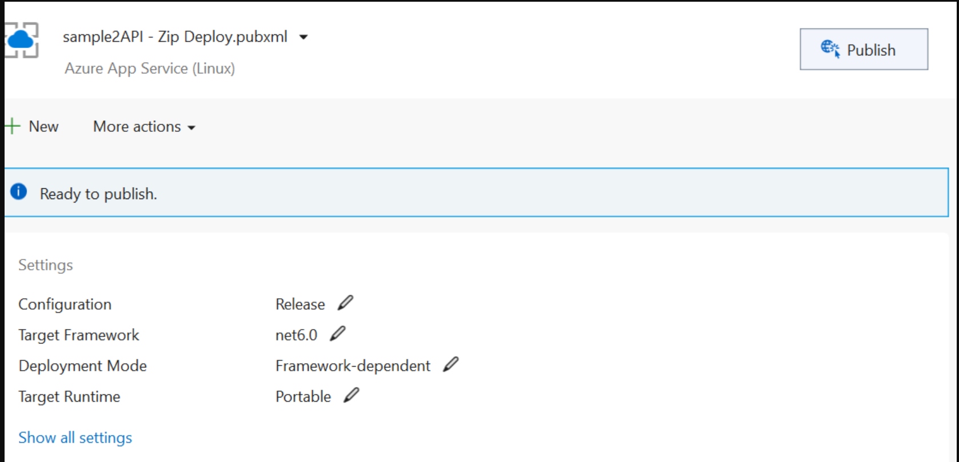Edit the net6.0 target framework
959x462 pixels.
point(338,334)
